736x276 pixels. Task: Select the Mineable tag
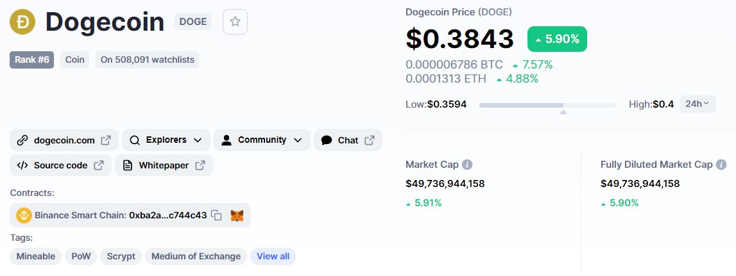(x=36, y=256)
